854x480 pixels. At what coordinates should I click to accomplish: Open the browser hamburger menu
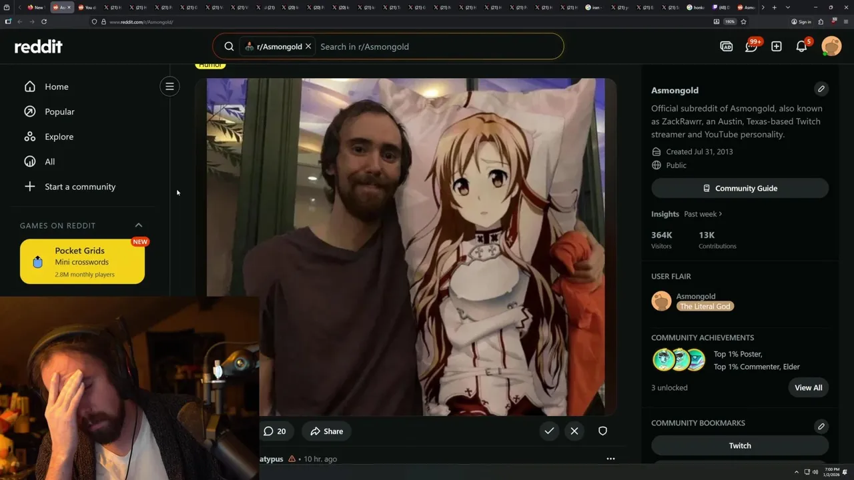click(845, 21)
